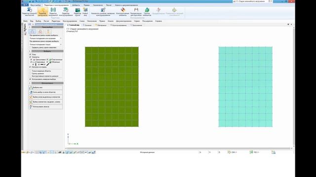Screen dimensions: 316x177
Task: Open 'Полным попаданием или касанием' dropdown
Action: coord(45,38)
